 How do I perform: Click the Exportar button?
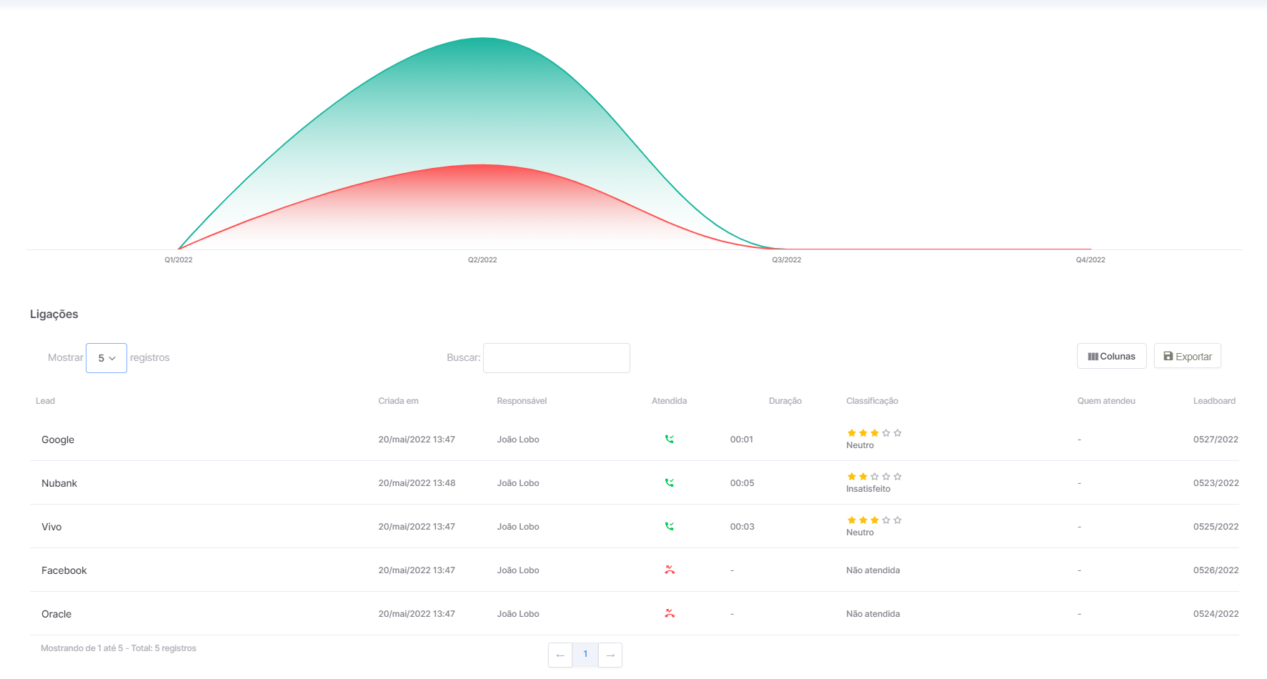click(x=1187, y=356)
